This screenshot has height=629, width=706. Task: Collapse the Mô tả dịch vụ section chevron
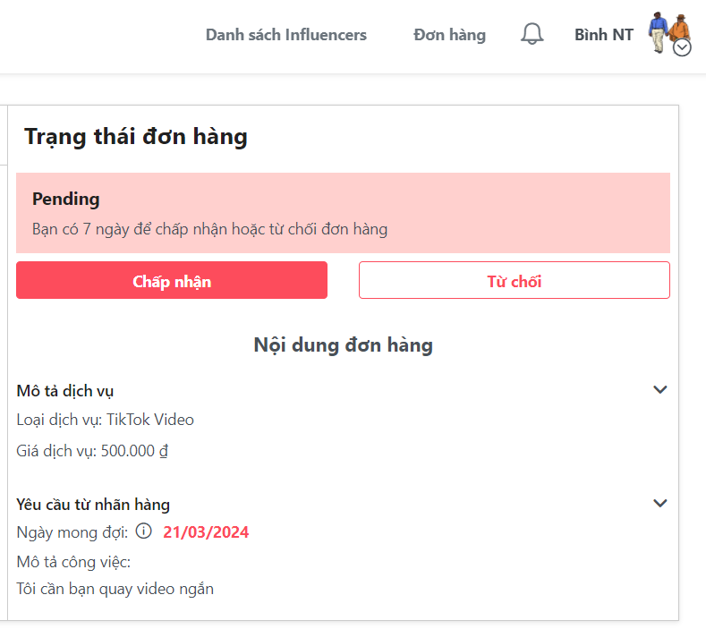tap(660, 390)
